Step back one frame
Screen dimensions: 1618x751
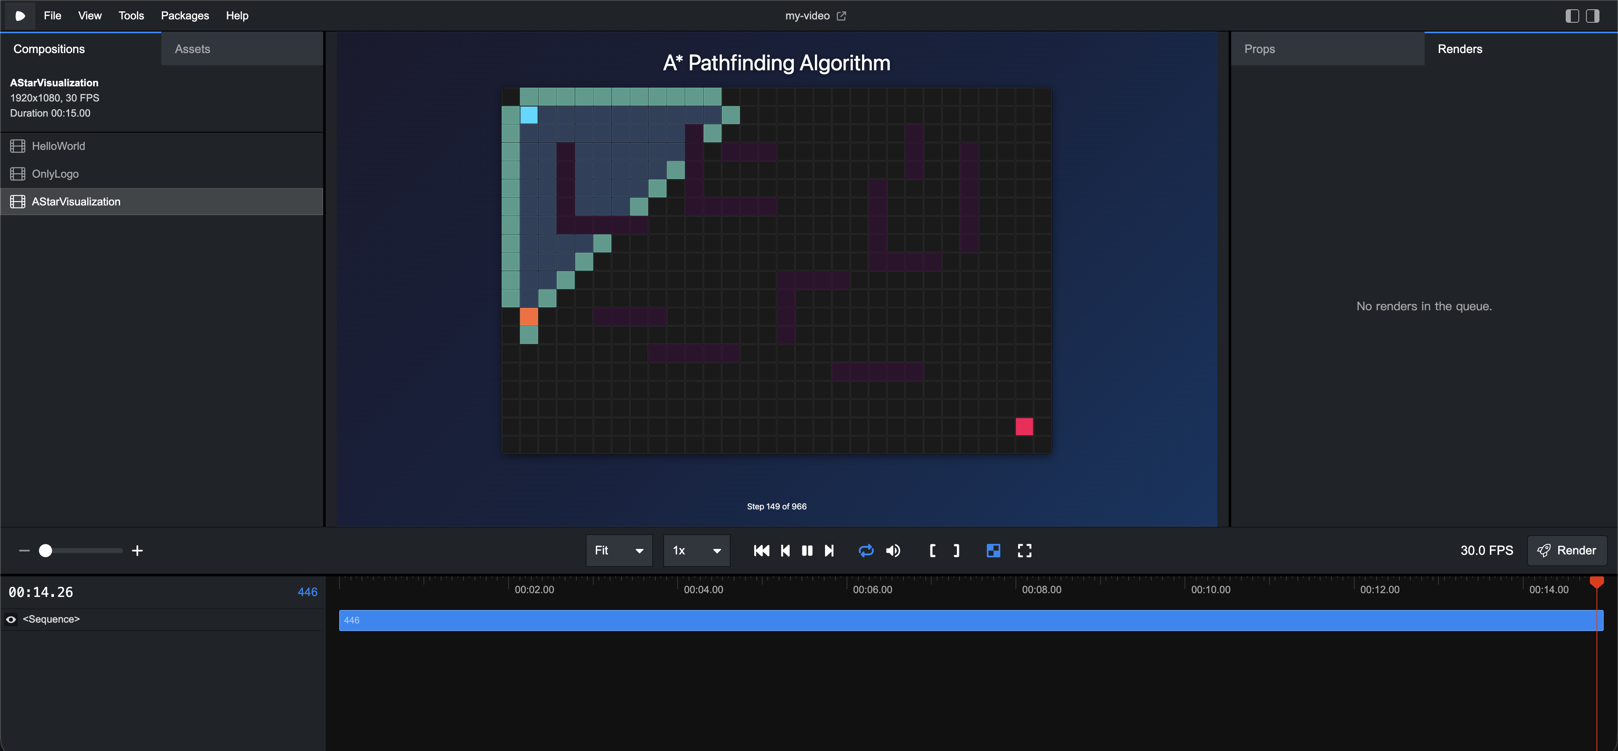tap(785, 550)
